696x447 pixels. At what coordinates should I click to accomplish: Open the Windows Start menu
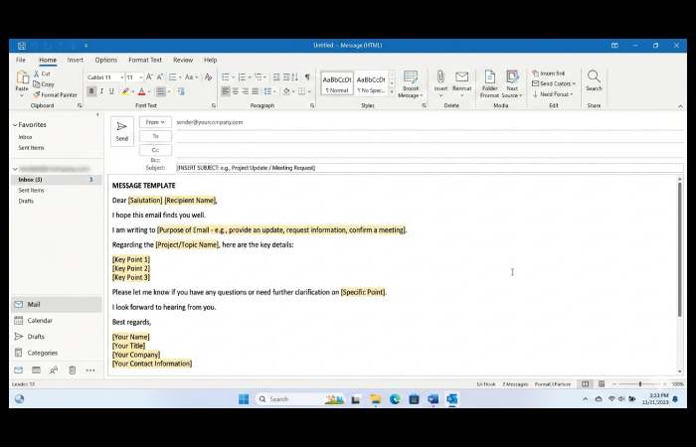tap(244, 399)
